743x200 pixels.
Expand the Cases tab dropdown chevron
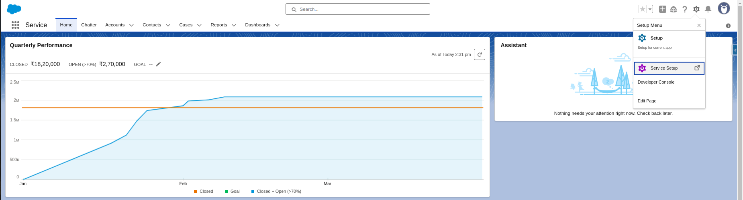(x=199, y=25)
